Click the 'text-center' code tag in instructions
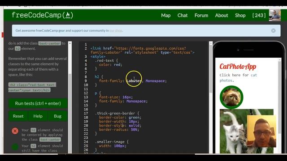 point(50,43)
